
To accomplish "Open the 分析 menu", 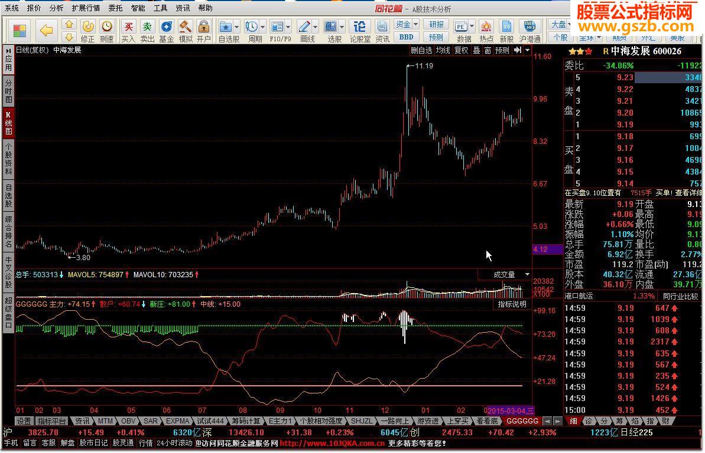I will tap(56, 8).
